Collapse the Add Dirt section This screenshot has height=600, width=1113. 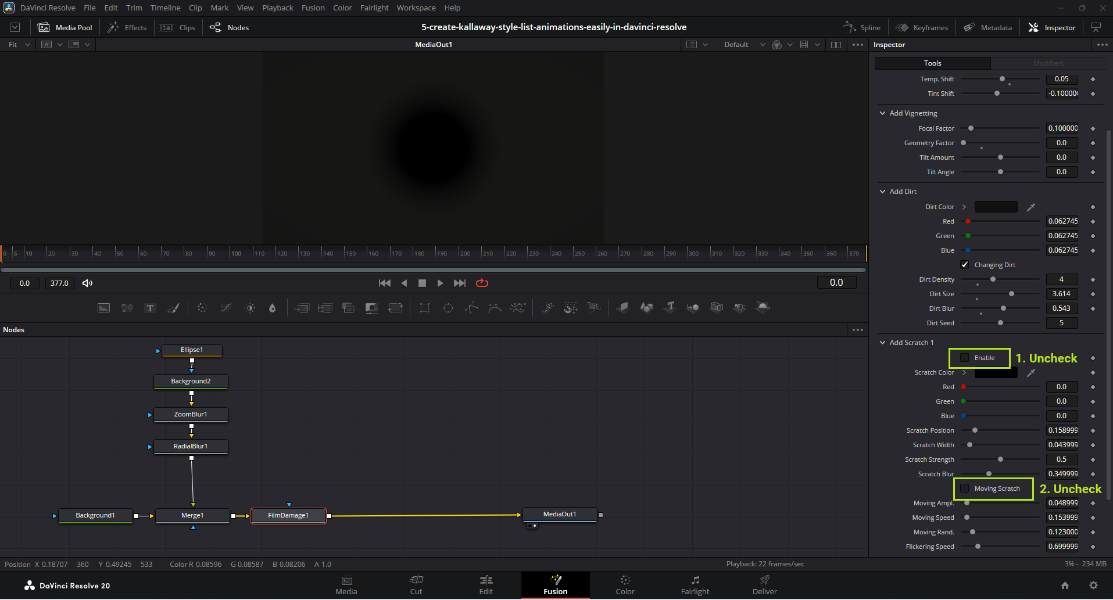[x=883, y=192]
